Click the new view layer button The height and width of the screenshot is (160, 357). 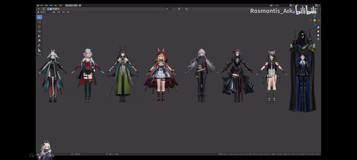[316, 5]
